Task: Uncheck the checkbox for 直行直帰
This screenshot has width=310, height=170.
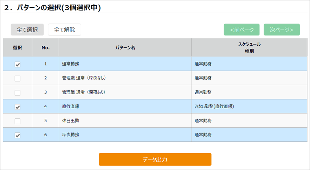Action: (x=18, y=107)
